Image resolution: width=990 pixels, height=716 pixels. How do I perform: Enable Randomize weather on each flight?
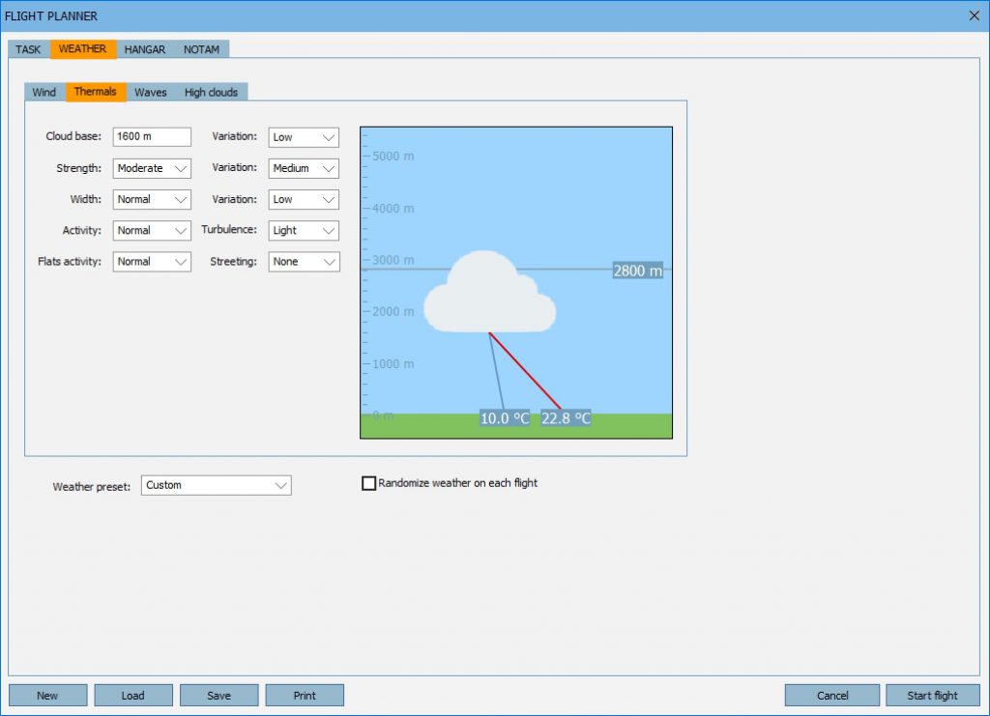[x=368, y=483]
